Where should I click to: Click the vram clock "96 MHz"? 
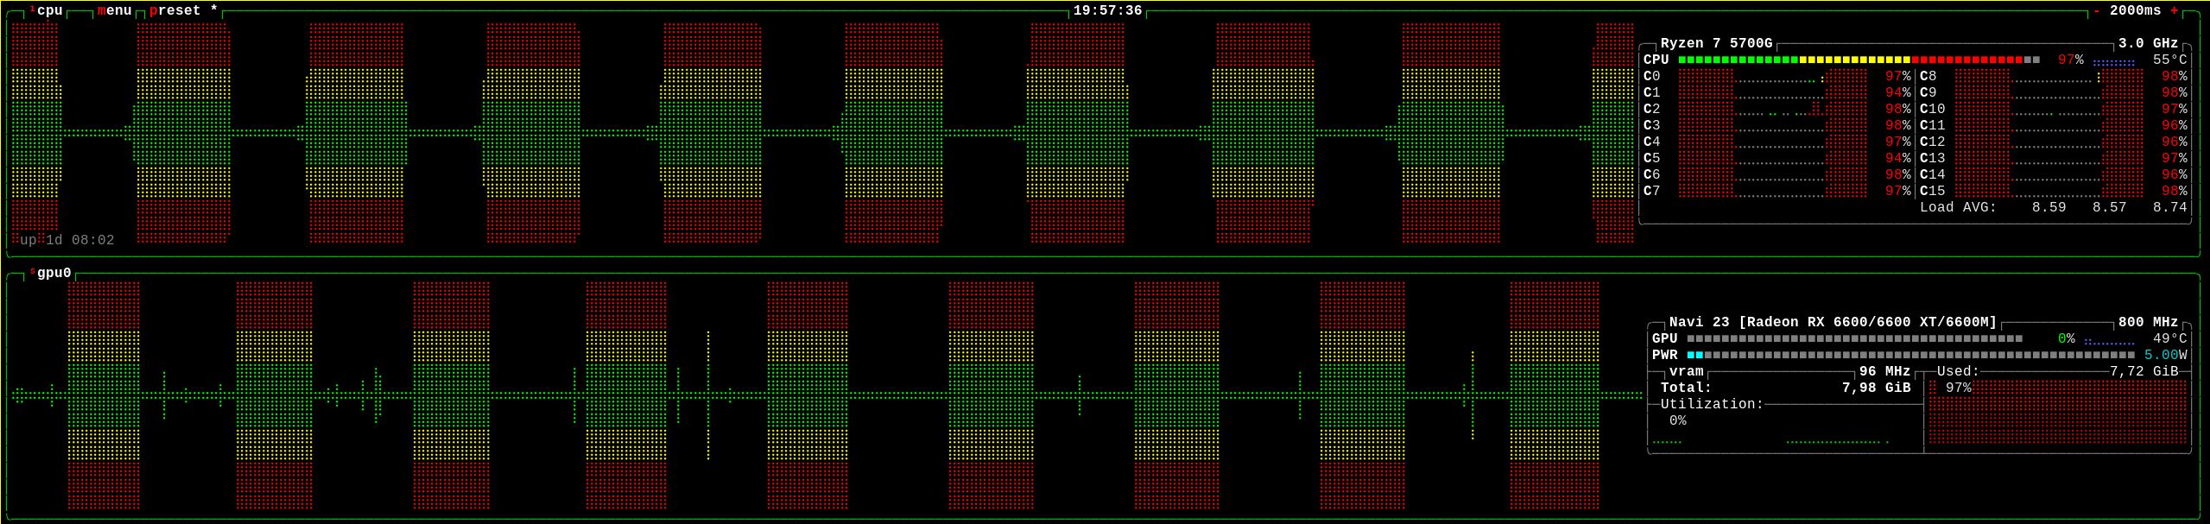click(x=1885, y=371)
